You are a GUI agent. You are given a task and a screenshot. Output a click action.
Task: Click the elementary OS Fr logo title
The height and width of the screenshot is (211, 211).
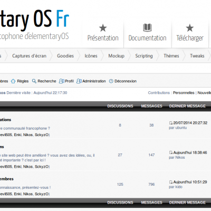coord(34,20)
